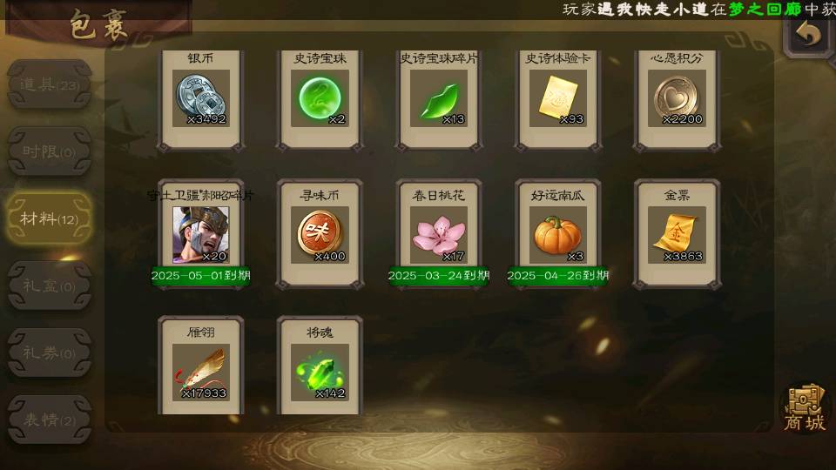836x470 pixels.
Task: Select the 金票 gold ticket item
Action: [677, 234]
